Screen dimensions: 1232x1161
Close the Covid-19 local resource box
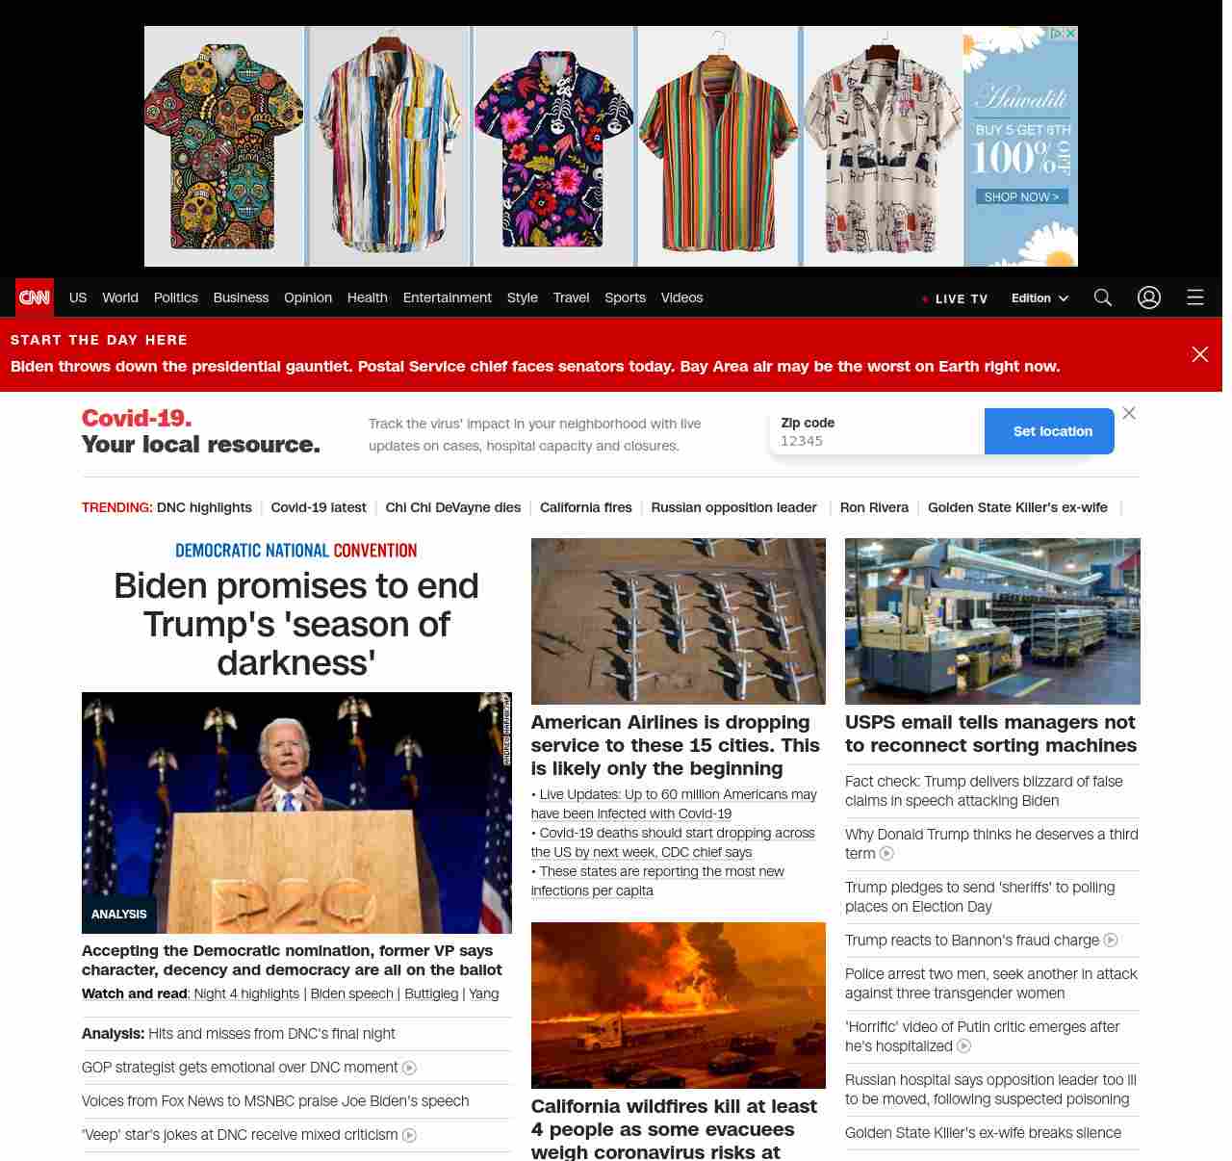pyautogui.click(x=1129, y=413)
